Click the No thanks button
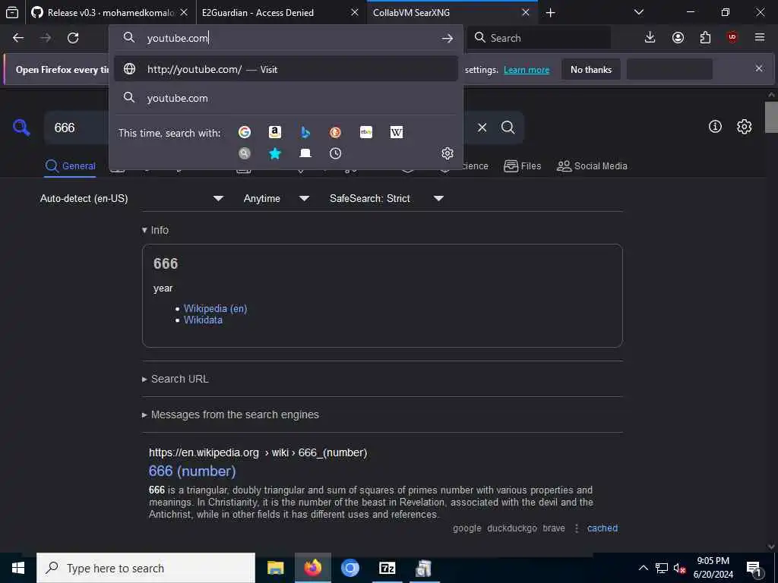This screenshot has height=583, width=778. click(x=591, y=69)
